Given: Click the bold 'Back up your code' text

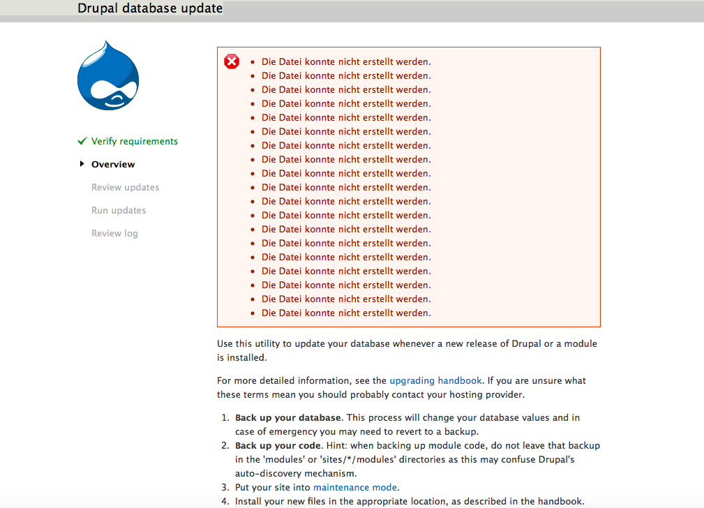Looking at the screenshot, I should (x=276, y=445).
